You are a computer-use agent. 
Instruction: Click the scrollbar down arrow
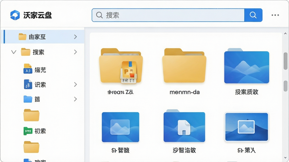(x=285, y=158)
